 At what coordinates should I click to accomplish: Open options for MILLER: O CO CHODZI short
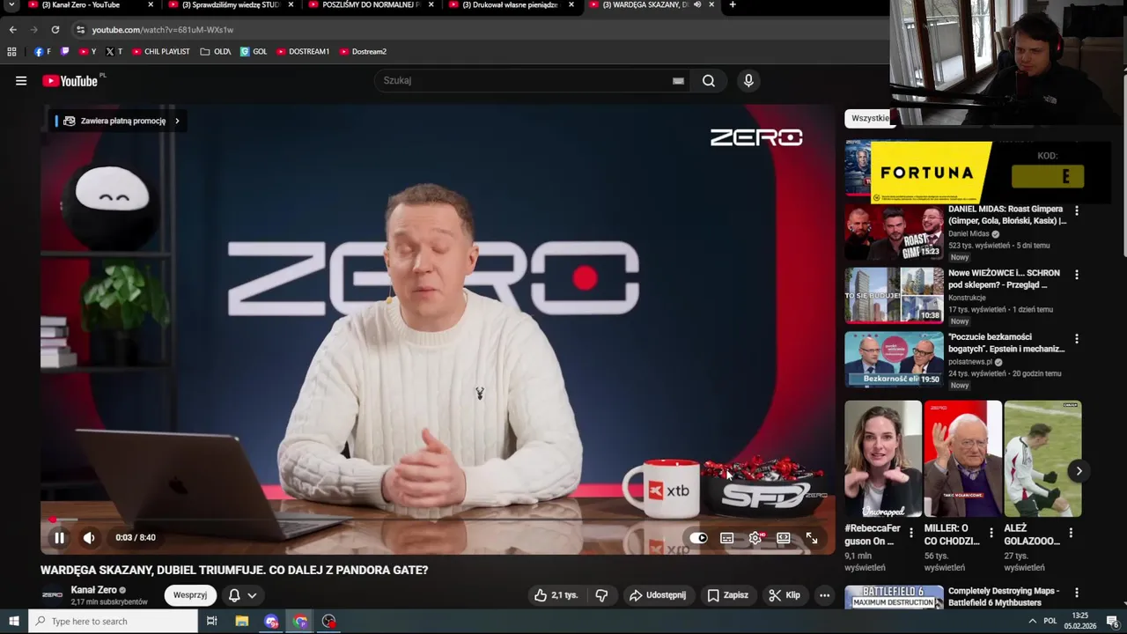coord(991,533)
